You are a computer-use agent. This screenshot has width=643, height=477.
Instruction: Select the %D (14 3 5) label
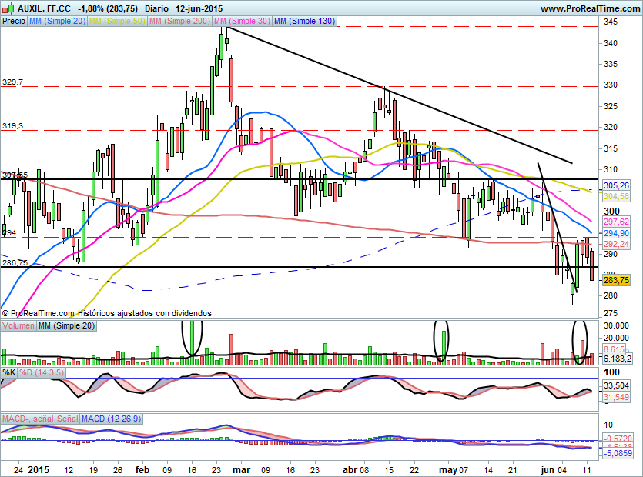coord(42,372)
